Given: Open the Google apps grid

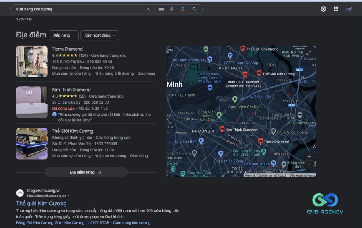Looking at the screenshot, I should [x=336, y=9].
